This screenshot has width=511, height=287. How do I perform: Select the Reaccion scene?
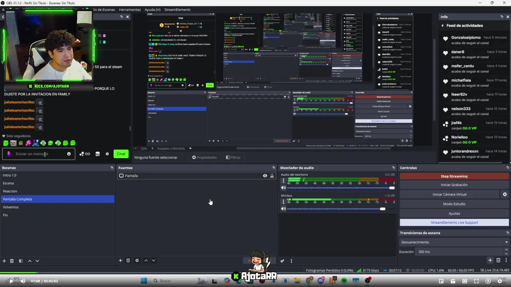pos(57,191)
